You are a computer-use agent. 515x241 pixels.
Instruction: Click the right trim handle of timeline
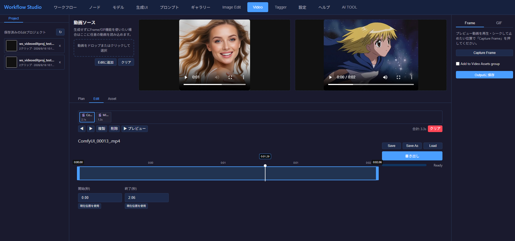(x=377, y=173)
